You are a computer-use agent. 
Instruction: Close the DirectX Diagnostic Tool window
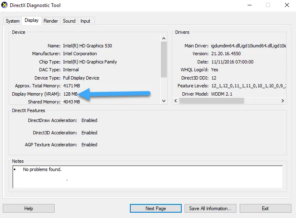point(287,5)
